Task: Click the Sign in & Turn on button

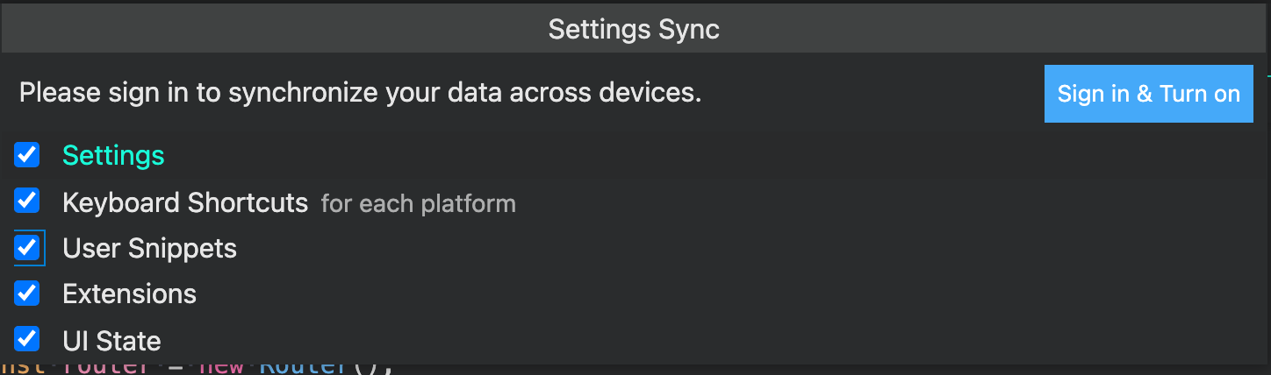Action: click(1148, 94)
